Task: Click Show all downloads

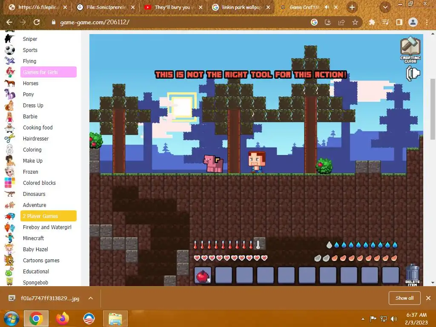Action: click(x=404, y=298)
